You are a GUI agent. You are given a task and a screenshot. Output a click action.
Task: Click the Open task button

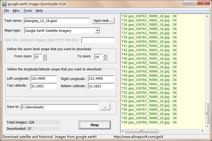(103, 21)
